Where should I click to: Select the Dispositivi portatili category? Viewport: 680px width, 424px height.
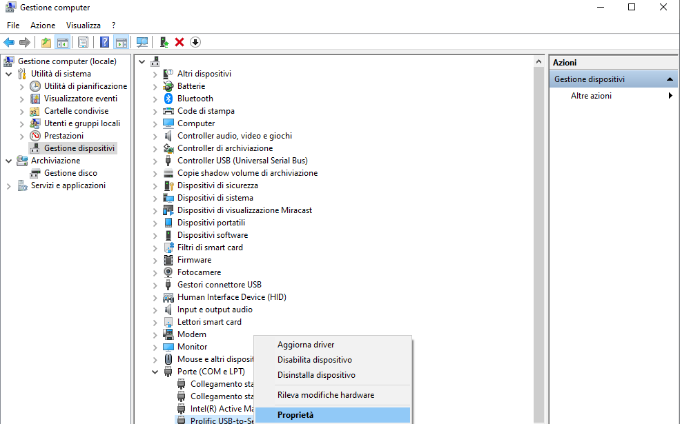click(x=211, y=223)
